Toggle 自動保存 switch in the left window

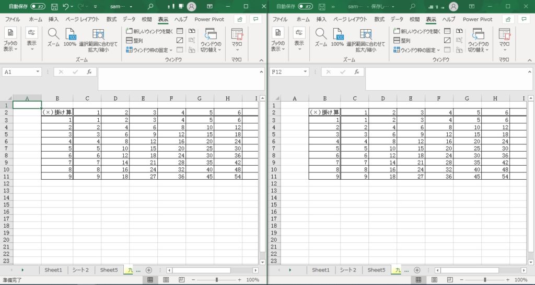[38, 7]
